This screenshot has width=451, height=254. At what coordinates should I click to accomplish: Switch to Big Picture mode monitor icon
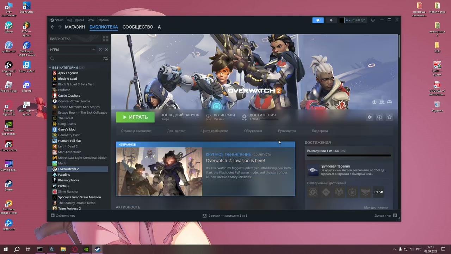point(373,20)
